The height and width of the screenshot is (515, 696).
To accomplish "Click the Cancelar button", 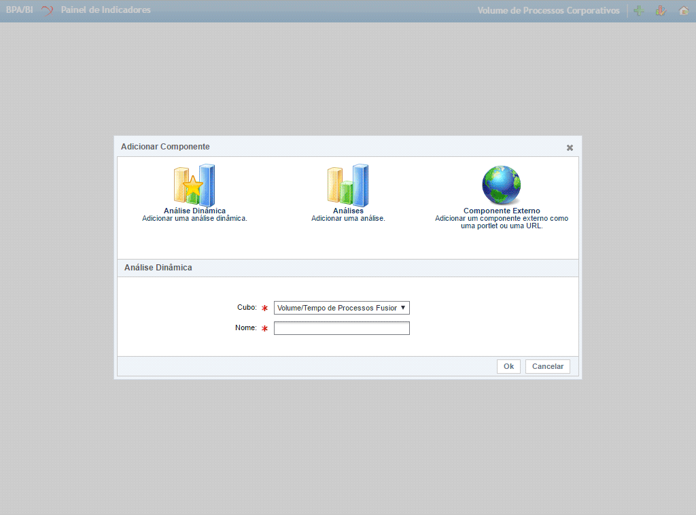I will [547, 366].
